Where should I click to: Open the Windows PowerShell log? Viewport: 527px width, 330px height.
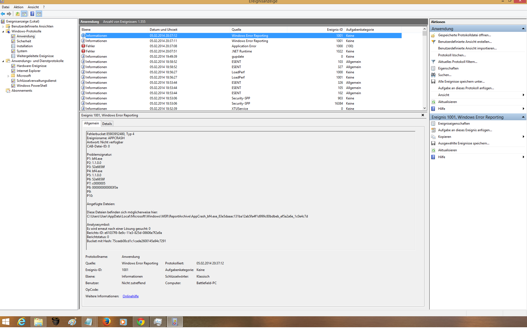[x=32, y=86]
